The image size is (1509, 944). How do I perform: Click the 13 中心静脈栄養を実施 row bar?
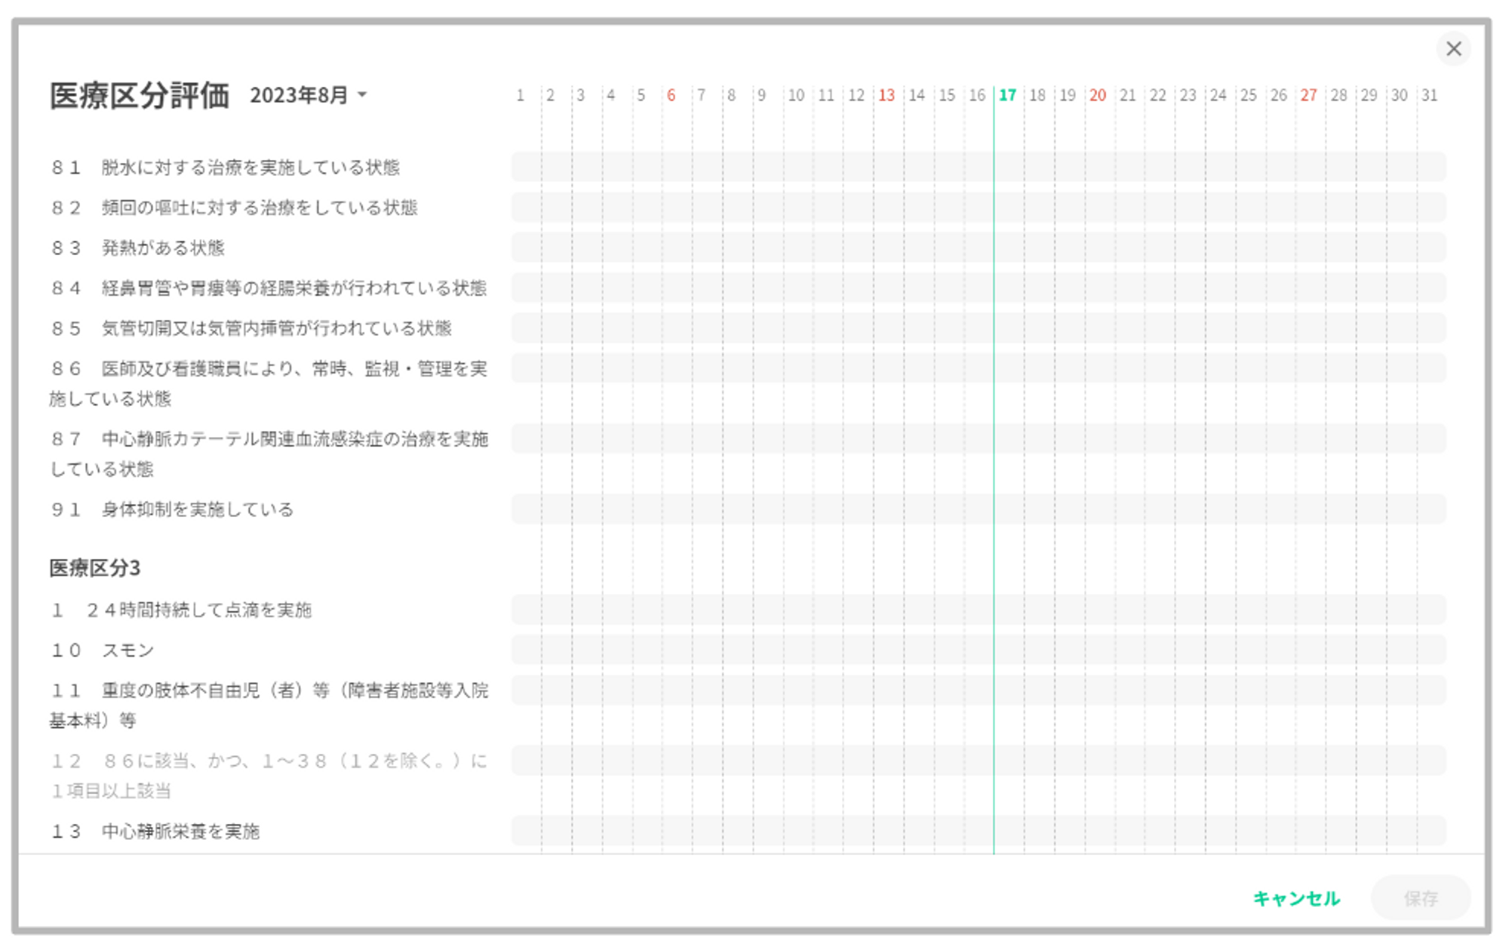tap(978, 831)
